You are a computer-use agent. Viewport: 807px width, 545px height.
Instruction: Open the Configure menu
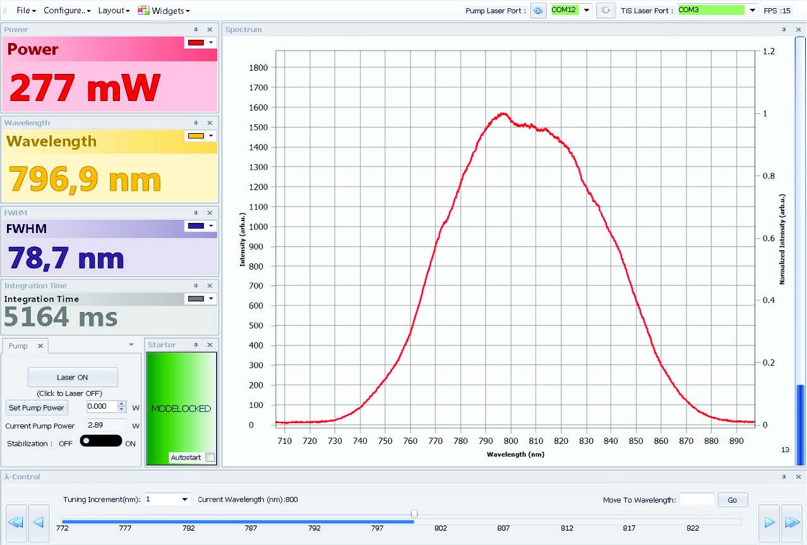tap(67, 11)
